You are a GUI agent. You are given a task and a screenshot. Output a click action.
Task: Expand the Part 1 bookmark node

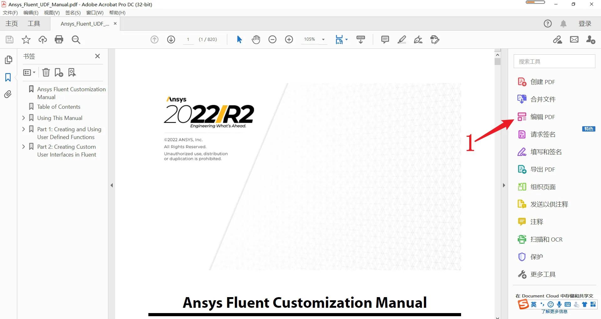[23, 129]
